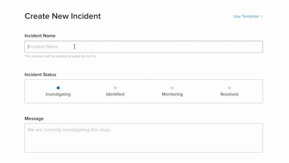Click the 'posted to page Acme Co.' note

click(x=61, y=56)
